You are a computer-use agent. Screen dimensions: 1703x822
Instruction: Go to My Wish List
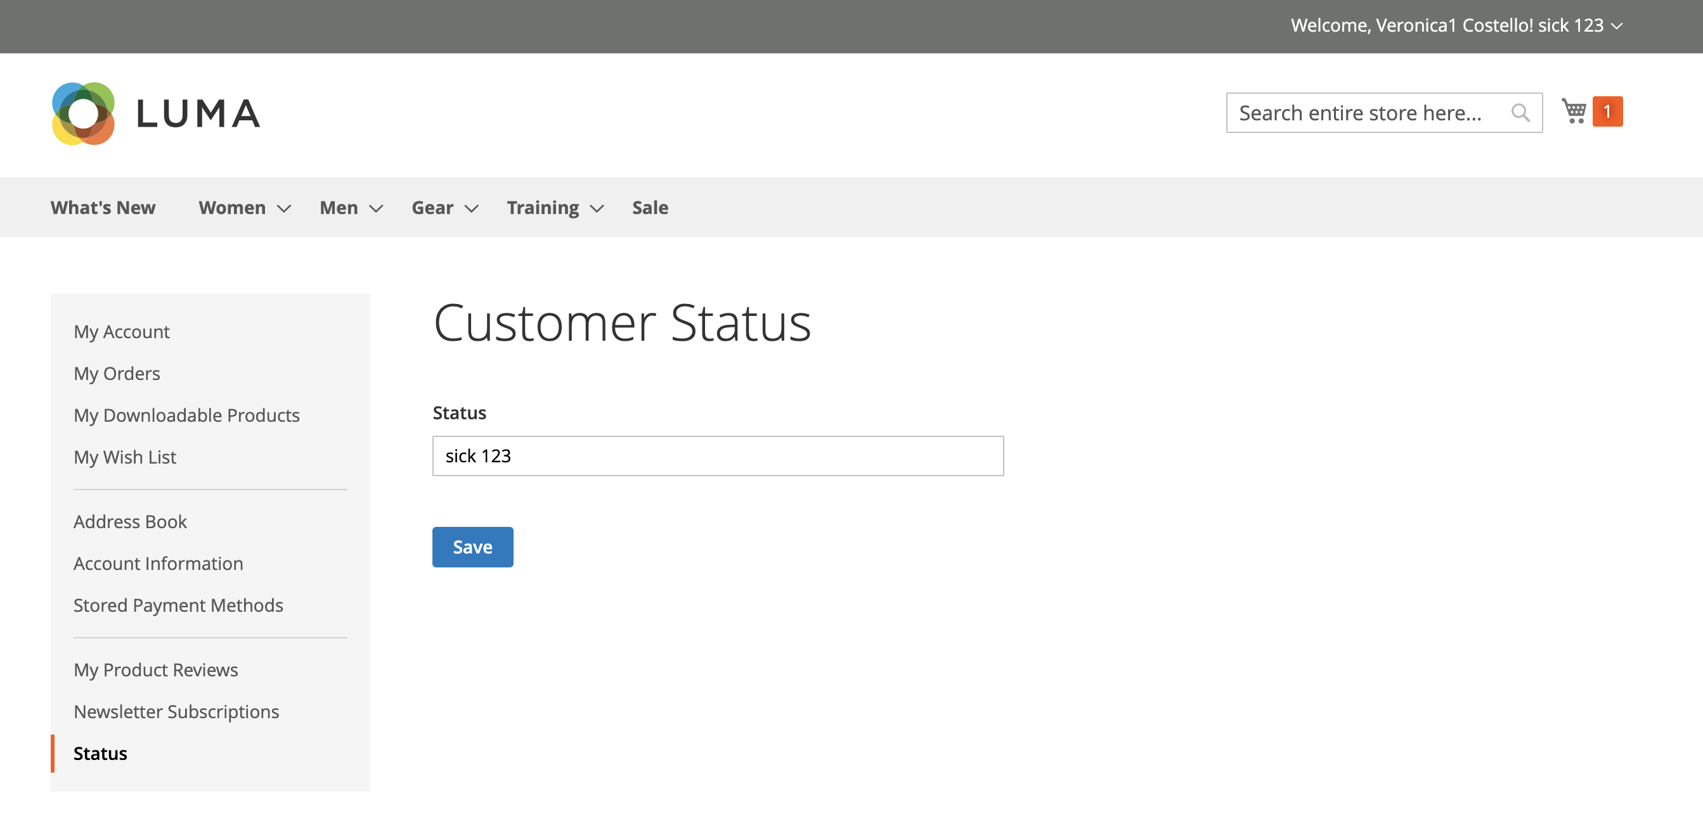pos(125,457)
